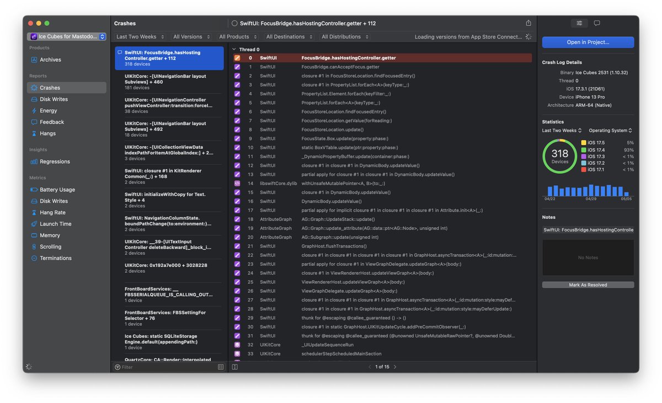Click Open in Project button

[588, 42]
